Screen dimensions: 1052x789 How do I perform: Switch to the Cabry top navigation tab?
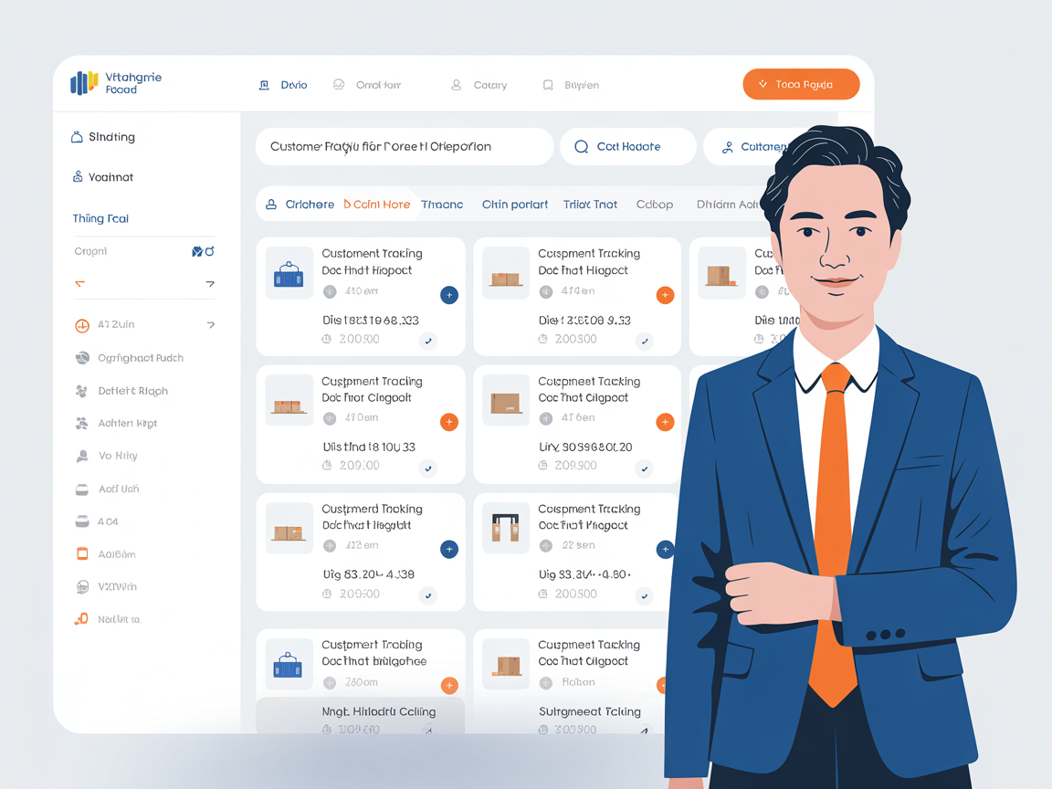[x=479, y=85]
